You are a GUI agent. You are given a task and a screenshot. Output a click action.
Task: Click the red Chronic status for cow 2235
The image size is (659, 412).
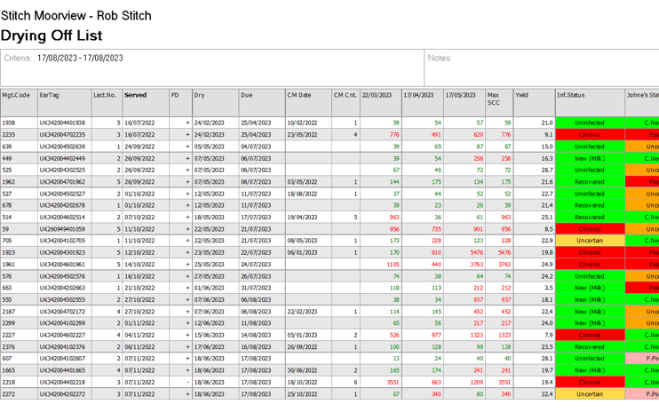click(589, 135)
